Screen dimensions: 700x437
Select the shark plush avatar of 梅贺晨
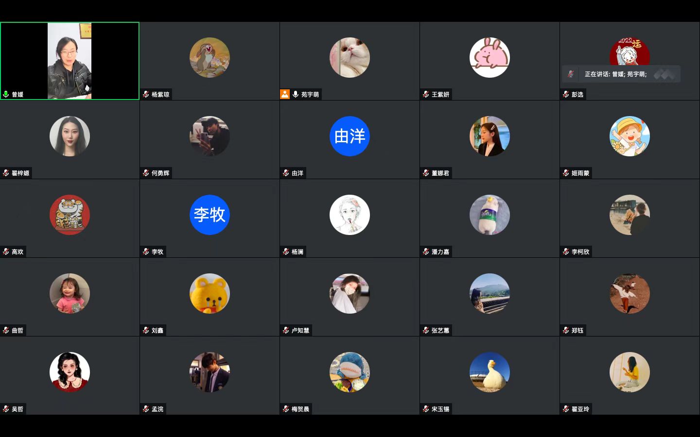tap(350, 372)
